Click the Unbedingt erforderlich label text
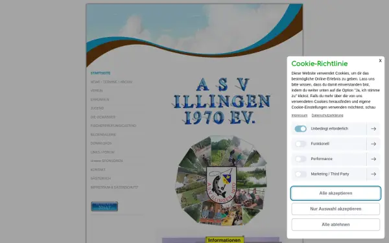Screen dimensions: 389x243 329,129
